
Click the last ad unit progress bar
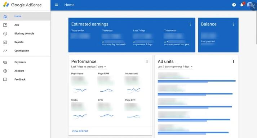[193, 133]
